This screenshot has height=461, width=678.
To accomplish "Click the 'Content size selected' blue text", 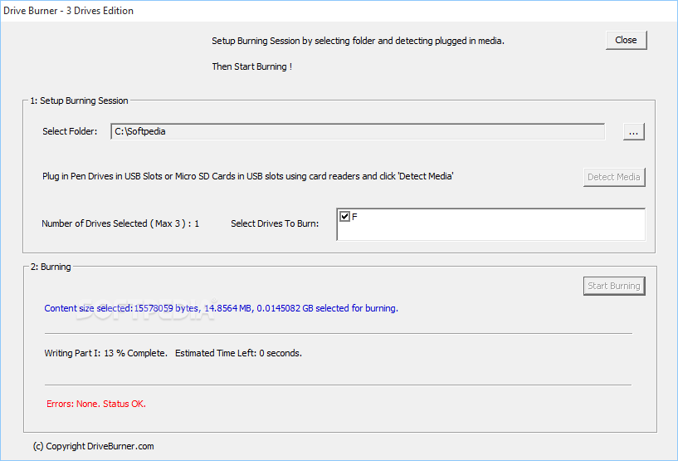I will tap(221, 308).
